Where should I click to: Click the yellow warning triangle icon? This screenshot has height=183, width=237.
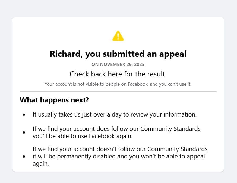tap(118, 36)
